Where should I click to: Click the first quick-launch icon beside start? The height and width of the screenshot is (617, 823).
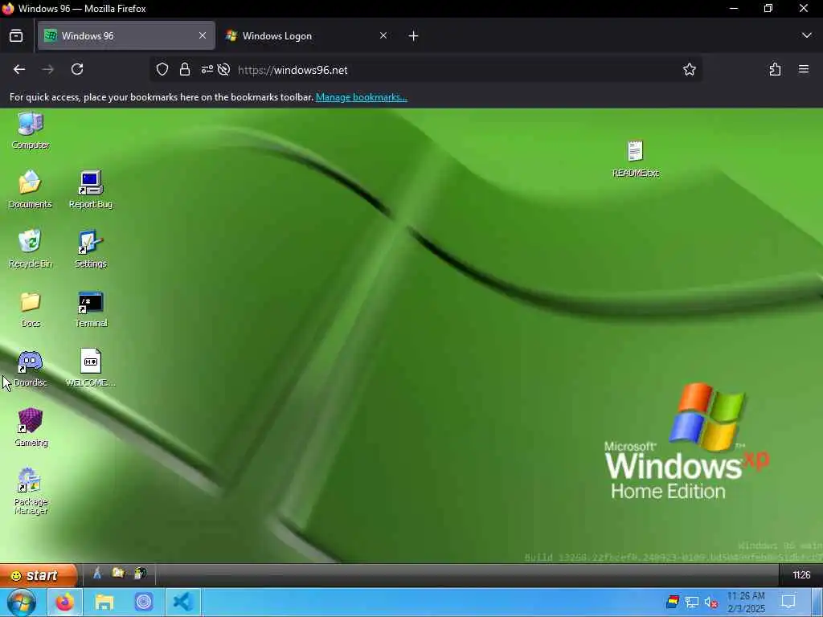click(x=97, y=574)
